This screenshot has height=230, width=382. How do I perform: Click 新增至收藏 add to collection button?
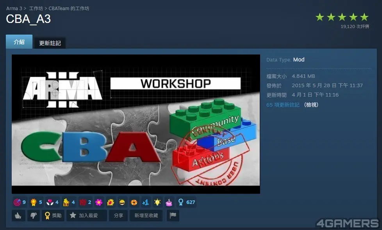point(146,216)
